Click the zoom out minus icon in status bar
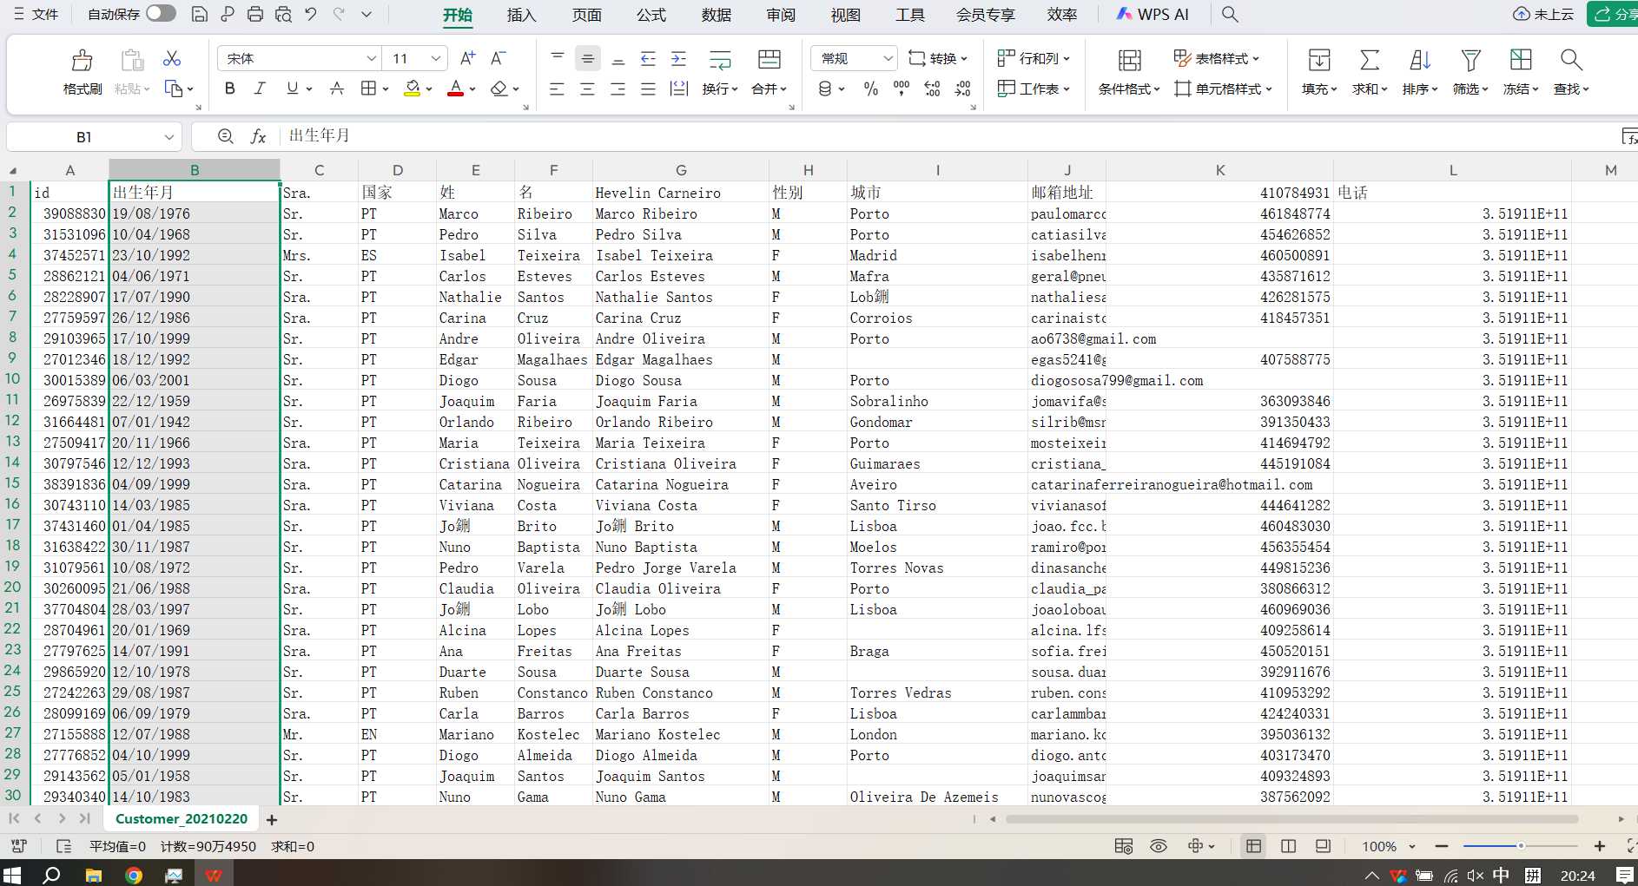 (1442, 846)
